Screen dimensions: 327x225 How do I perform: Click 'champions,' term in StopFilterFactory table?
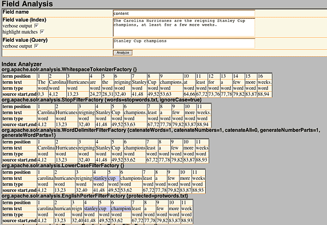tap(135, 112)
